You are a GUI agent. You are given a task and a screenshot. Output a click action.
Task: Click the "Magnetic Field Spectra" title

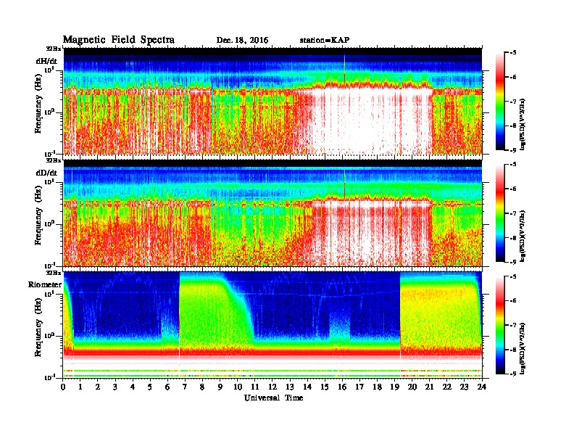(119, 40)
